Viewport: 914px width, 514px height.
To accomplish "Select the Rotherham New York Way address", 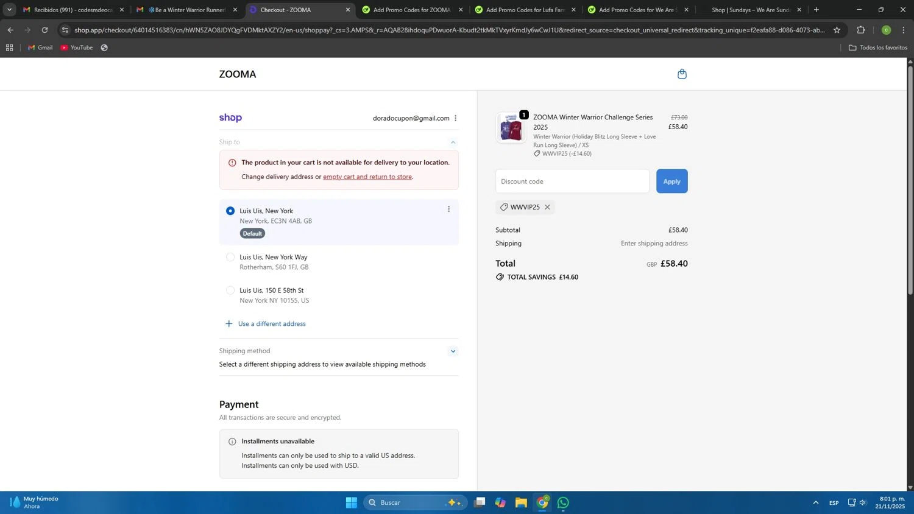I will click(230, 257).
